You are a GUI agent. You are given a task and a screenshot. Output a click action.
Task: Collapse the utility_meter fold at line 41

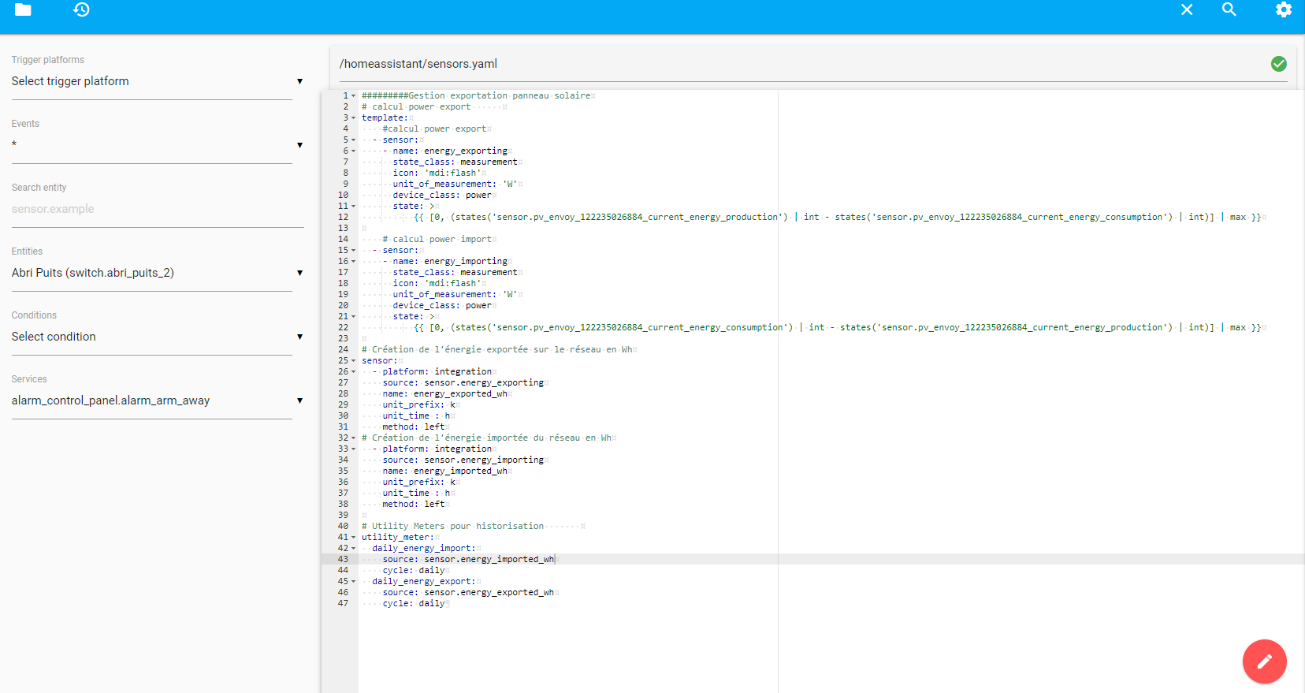(354, 537)
